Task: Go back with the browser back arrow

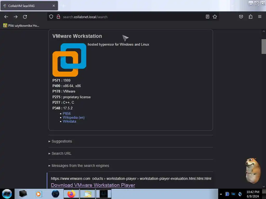Action: click(x=6, y=17)
